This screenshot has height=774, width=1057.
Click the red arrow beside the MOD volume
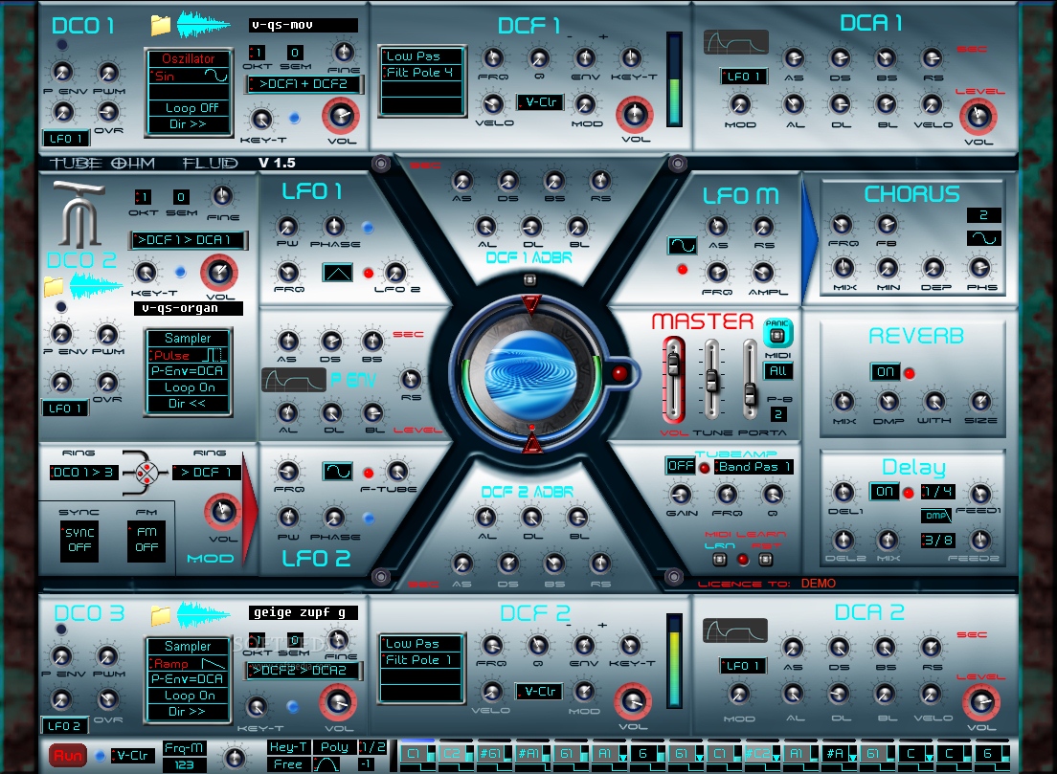tap(250, 508)
